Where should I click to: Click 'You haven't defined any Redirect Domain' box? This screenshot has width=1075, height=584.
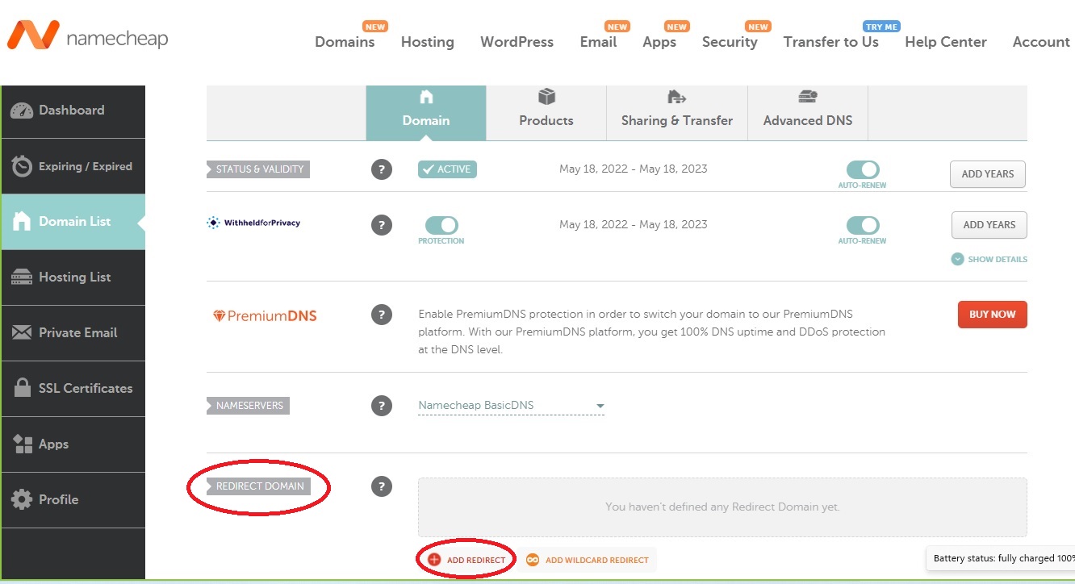tap(722, 507)
